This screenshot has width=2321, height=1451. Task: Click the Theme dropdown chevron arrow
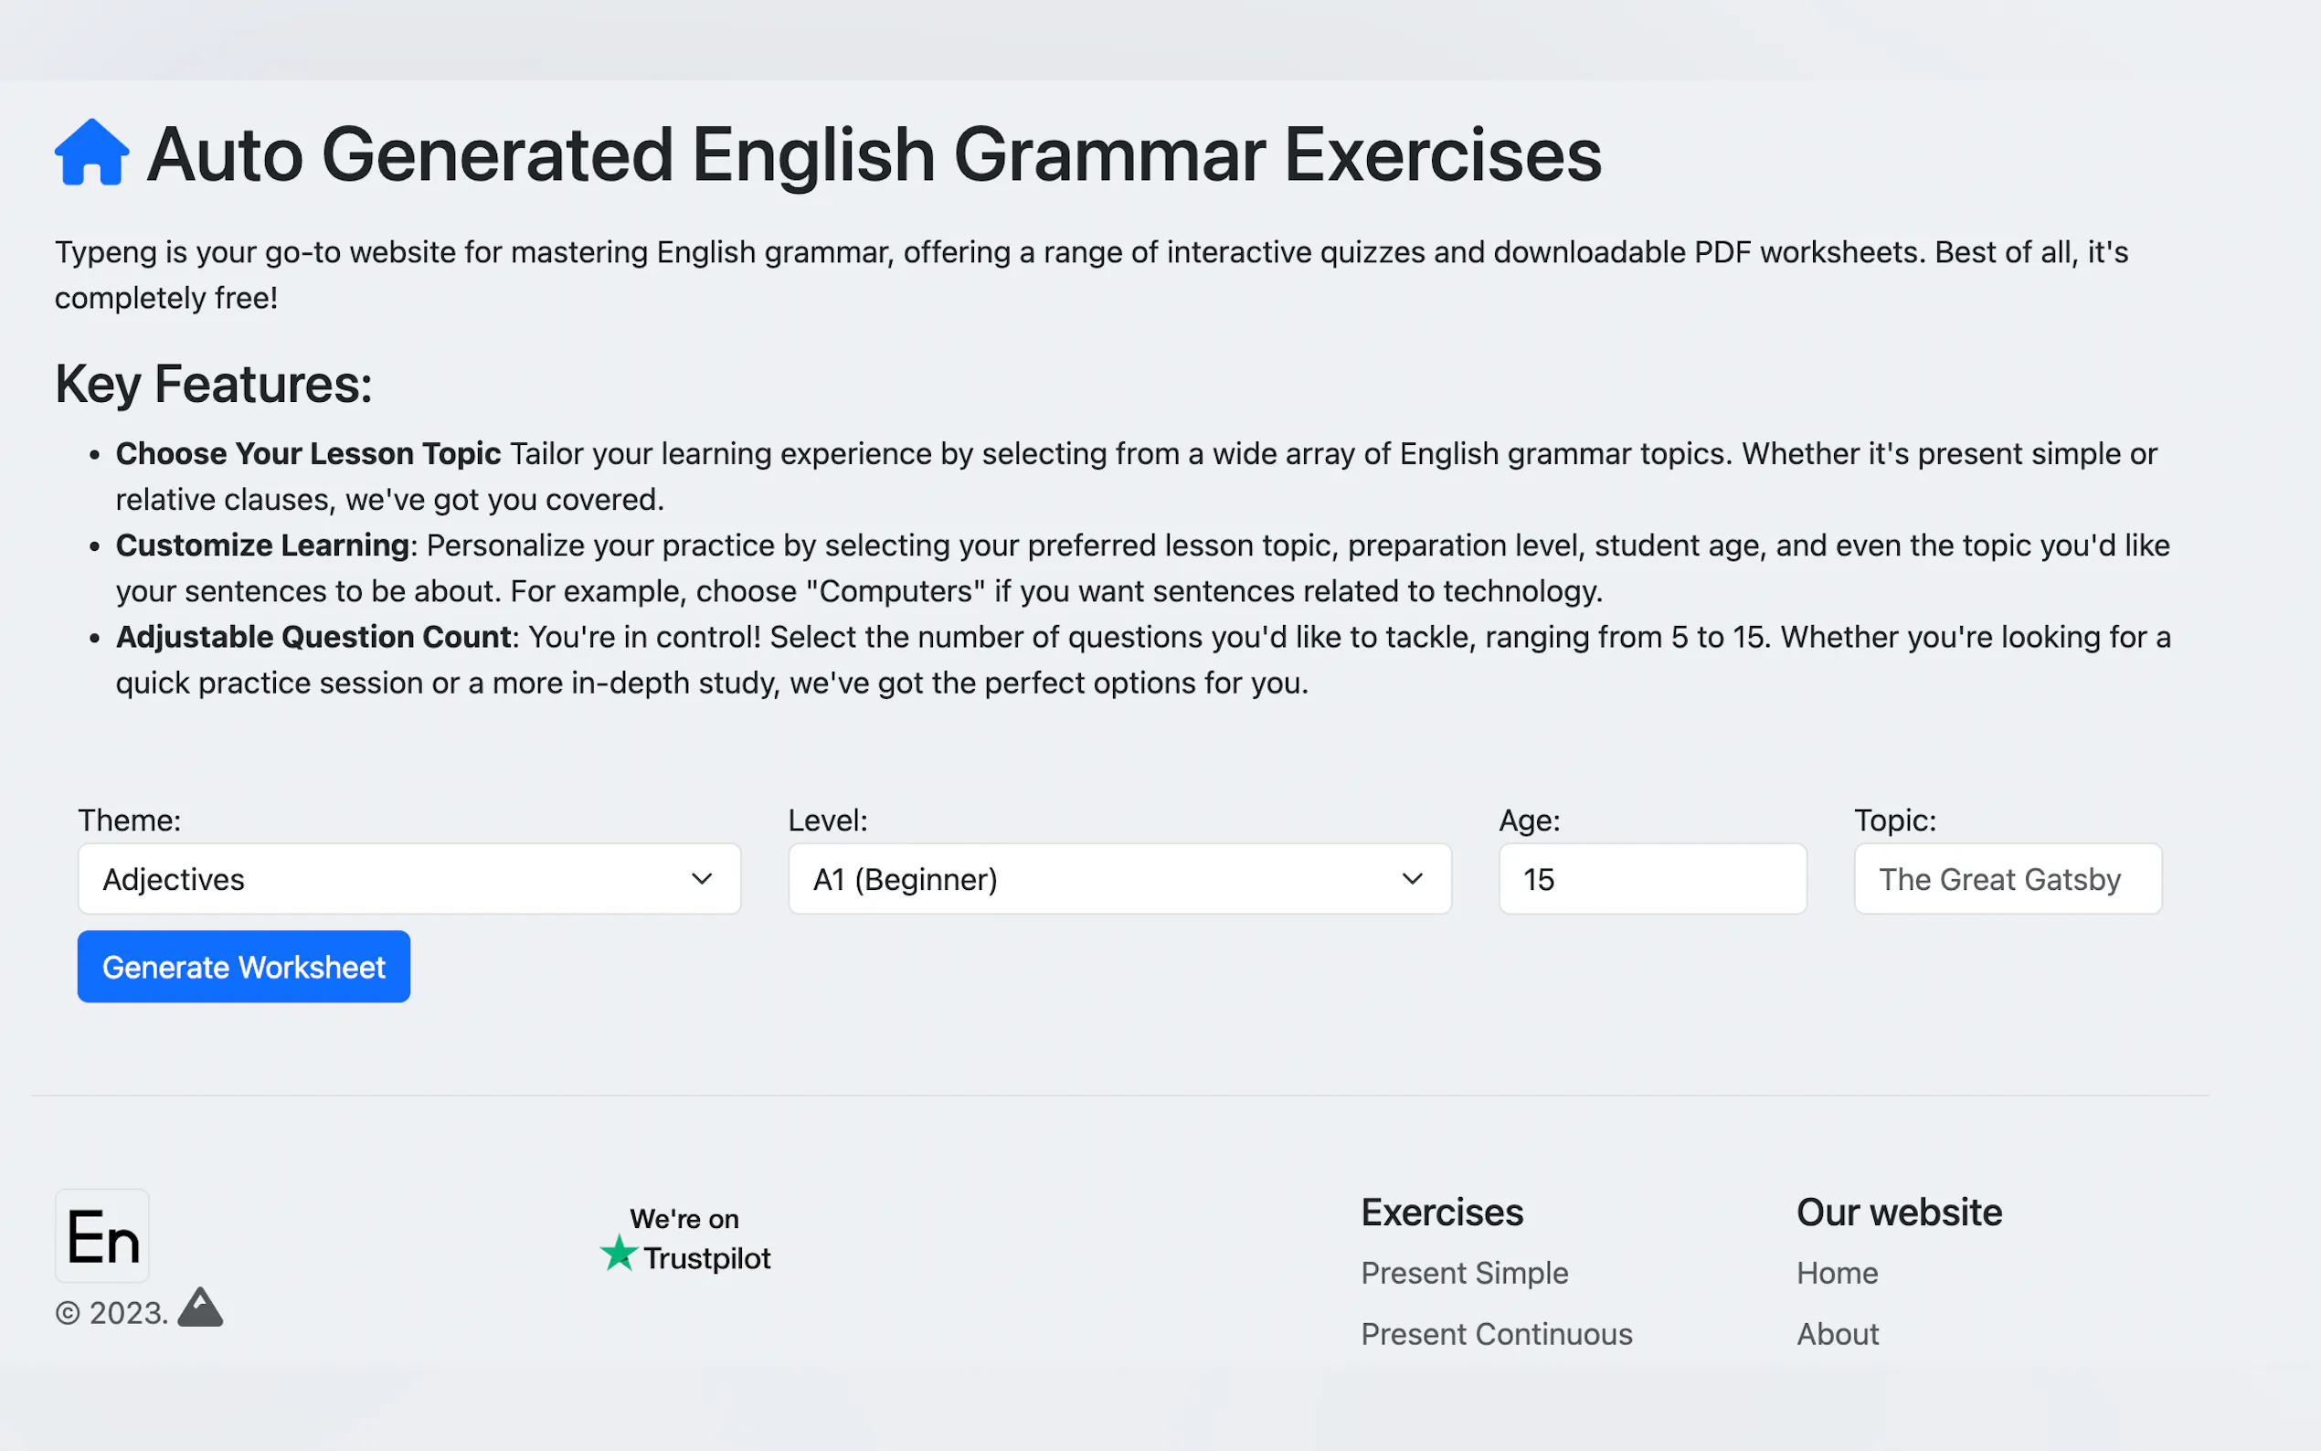(703, 879)
